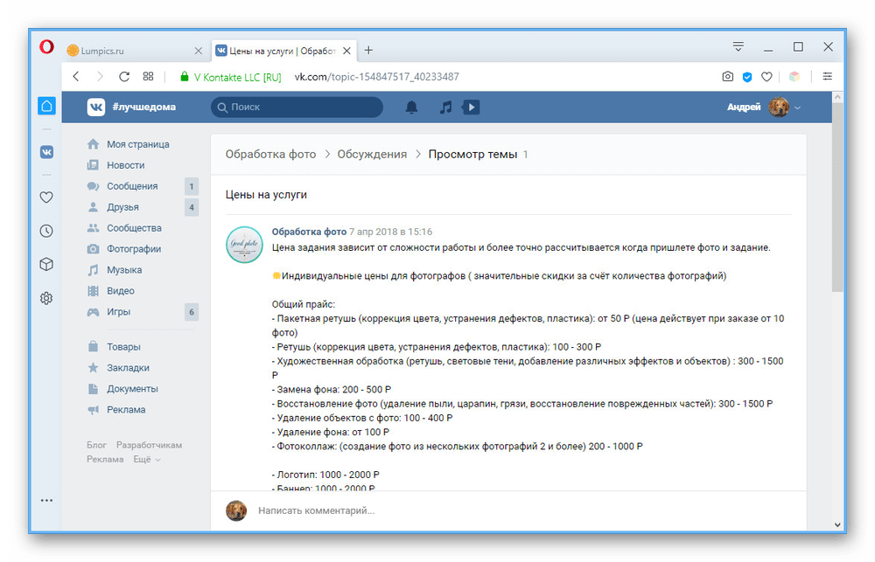Click 'Обработка фото' post author link
Image resolution: width=875 pixels, height=562 pixels.
309,232
